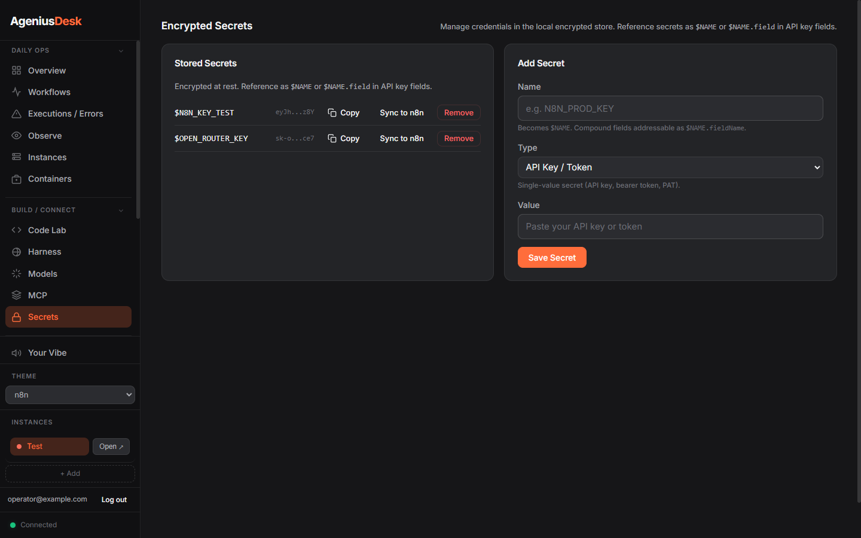
Task: Open the Models page
Action: [x=68, y=274]
